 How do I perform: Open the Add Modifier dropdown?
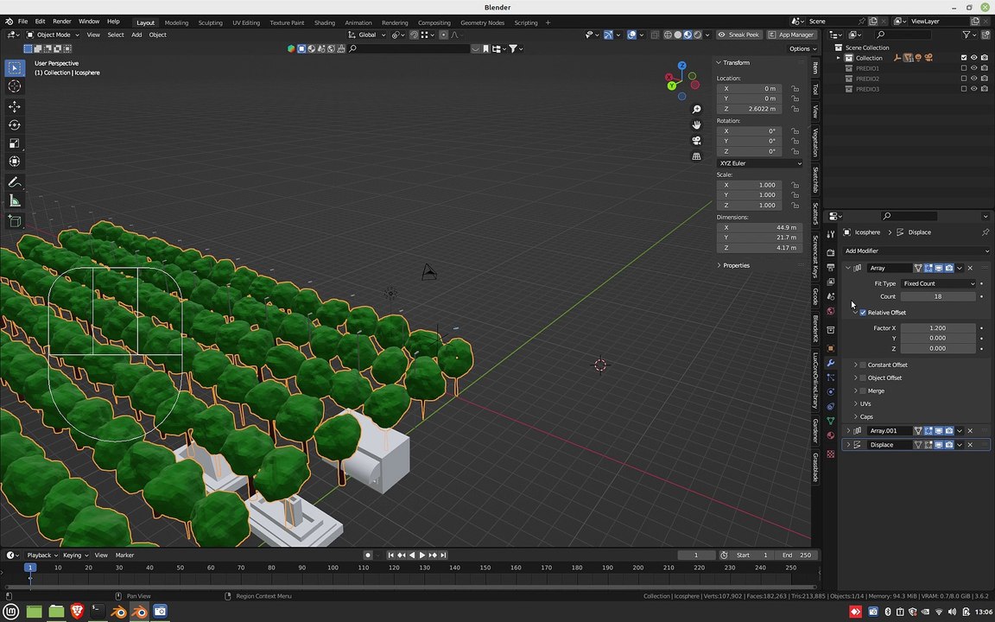point(916,251)
